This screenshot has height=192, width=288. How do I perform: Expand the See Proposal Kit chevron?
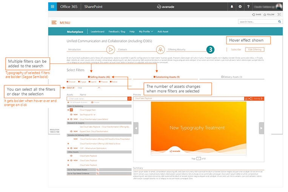(x=95, y=114)
